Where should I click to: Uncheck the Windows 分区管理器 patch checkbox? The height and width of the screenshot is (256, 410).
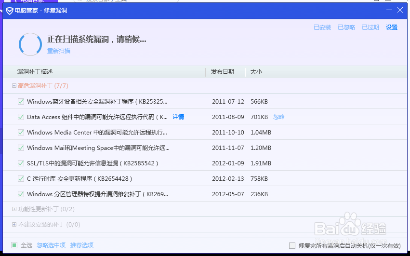pos(21,194)
